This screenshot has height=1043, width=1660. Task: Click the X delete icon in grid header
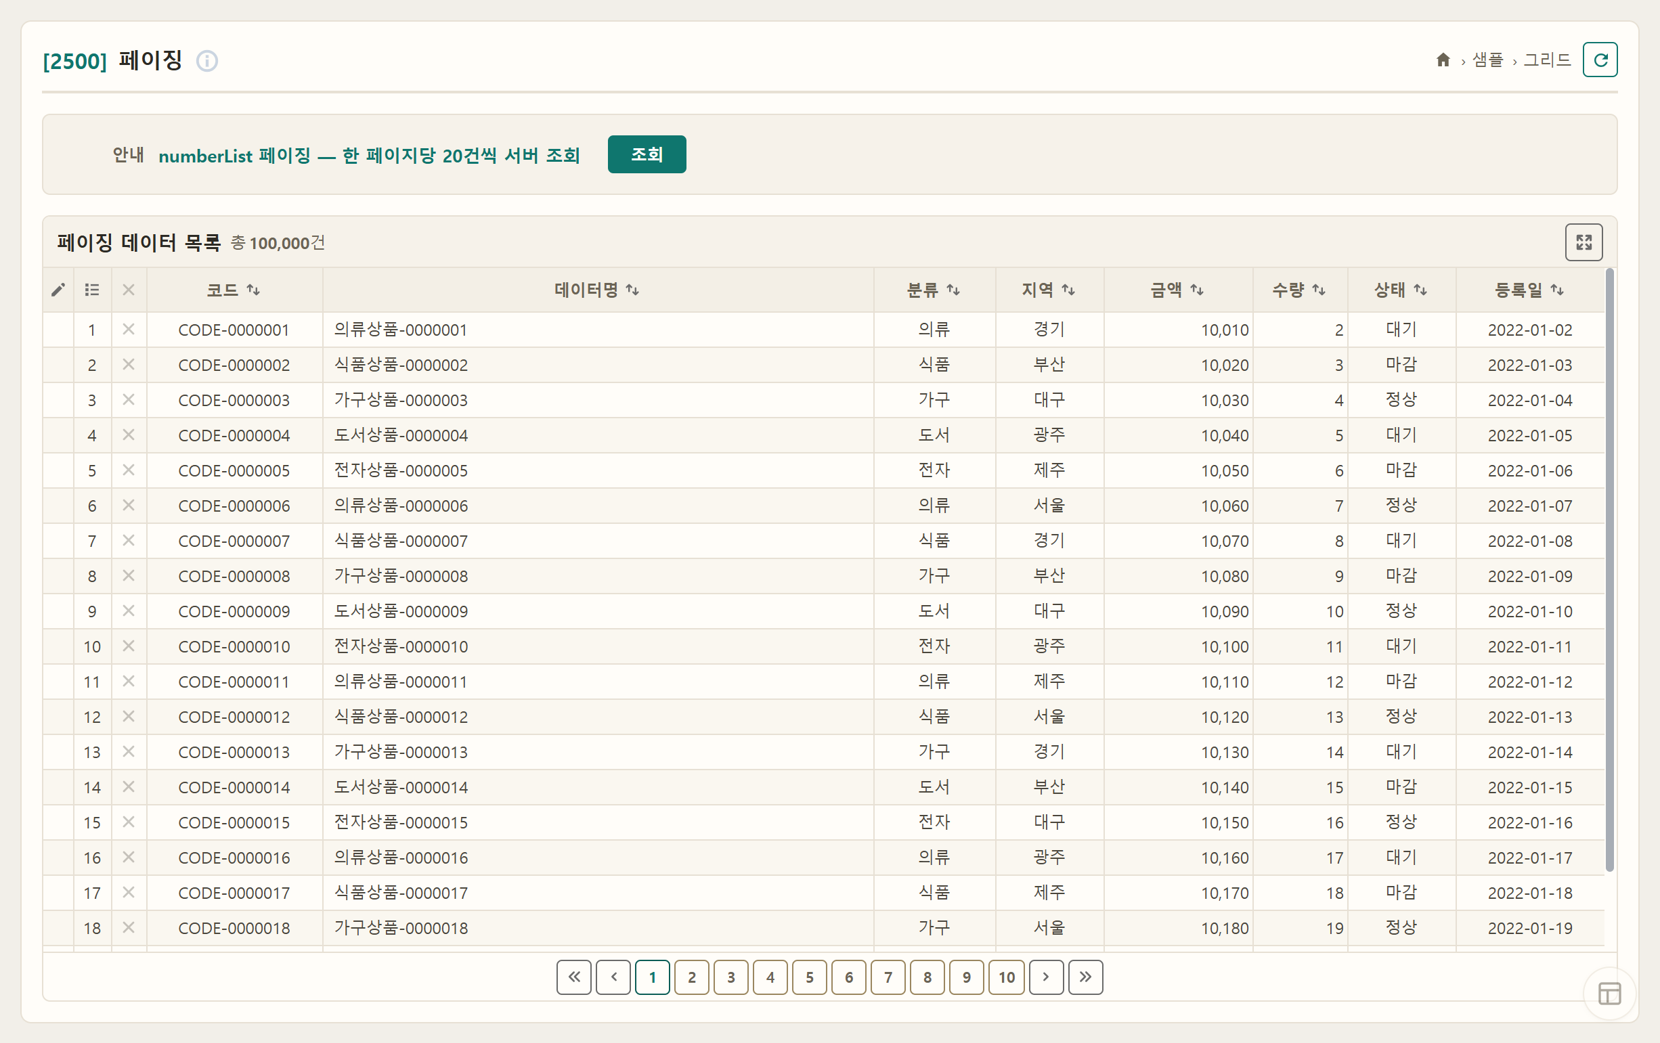pyautogui.click(x=128, y=290)
